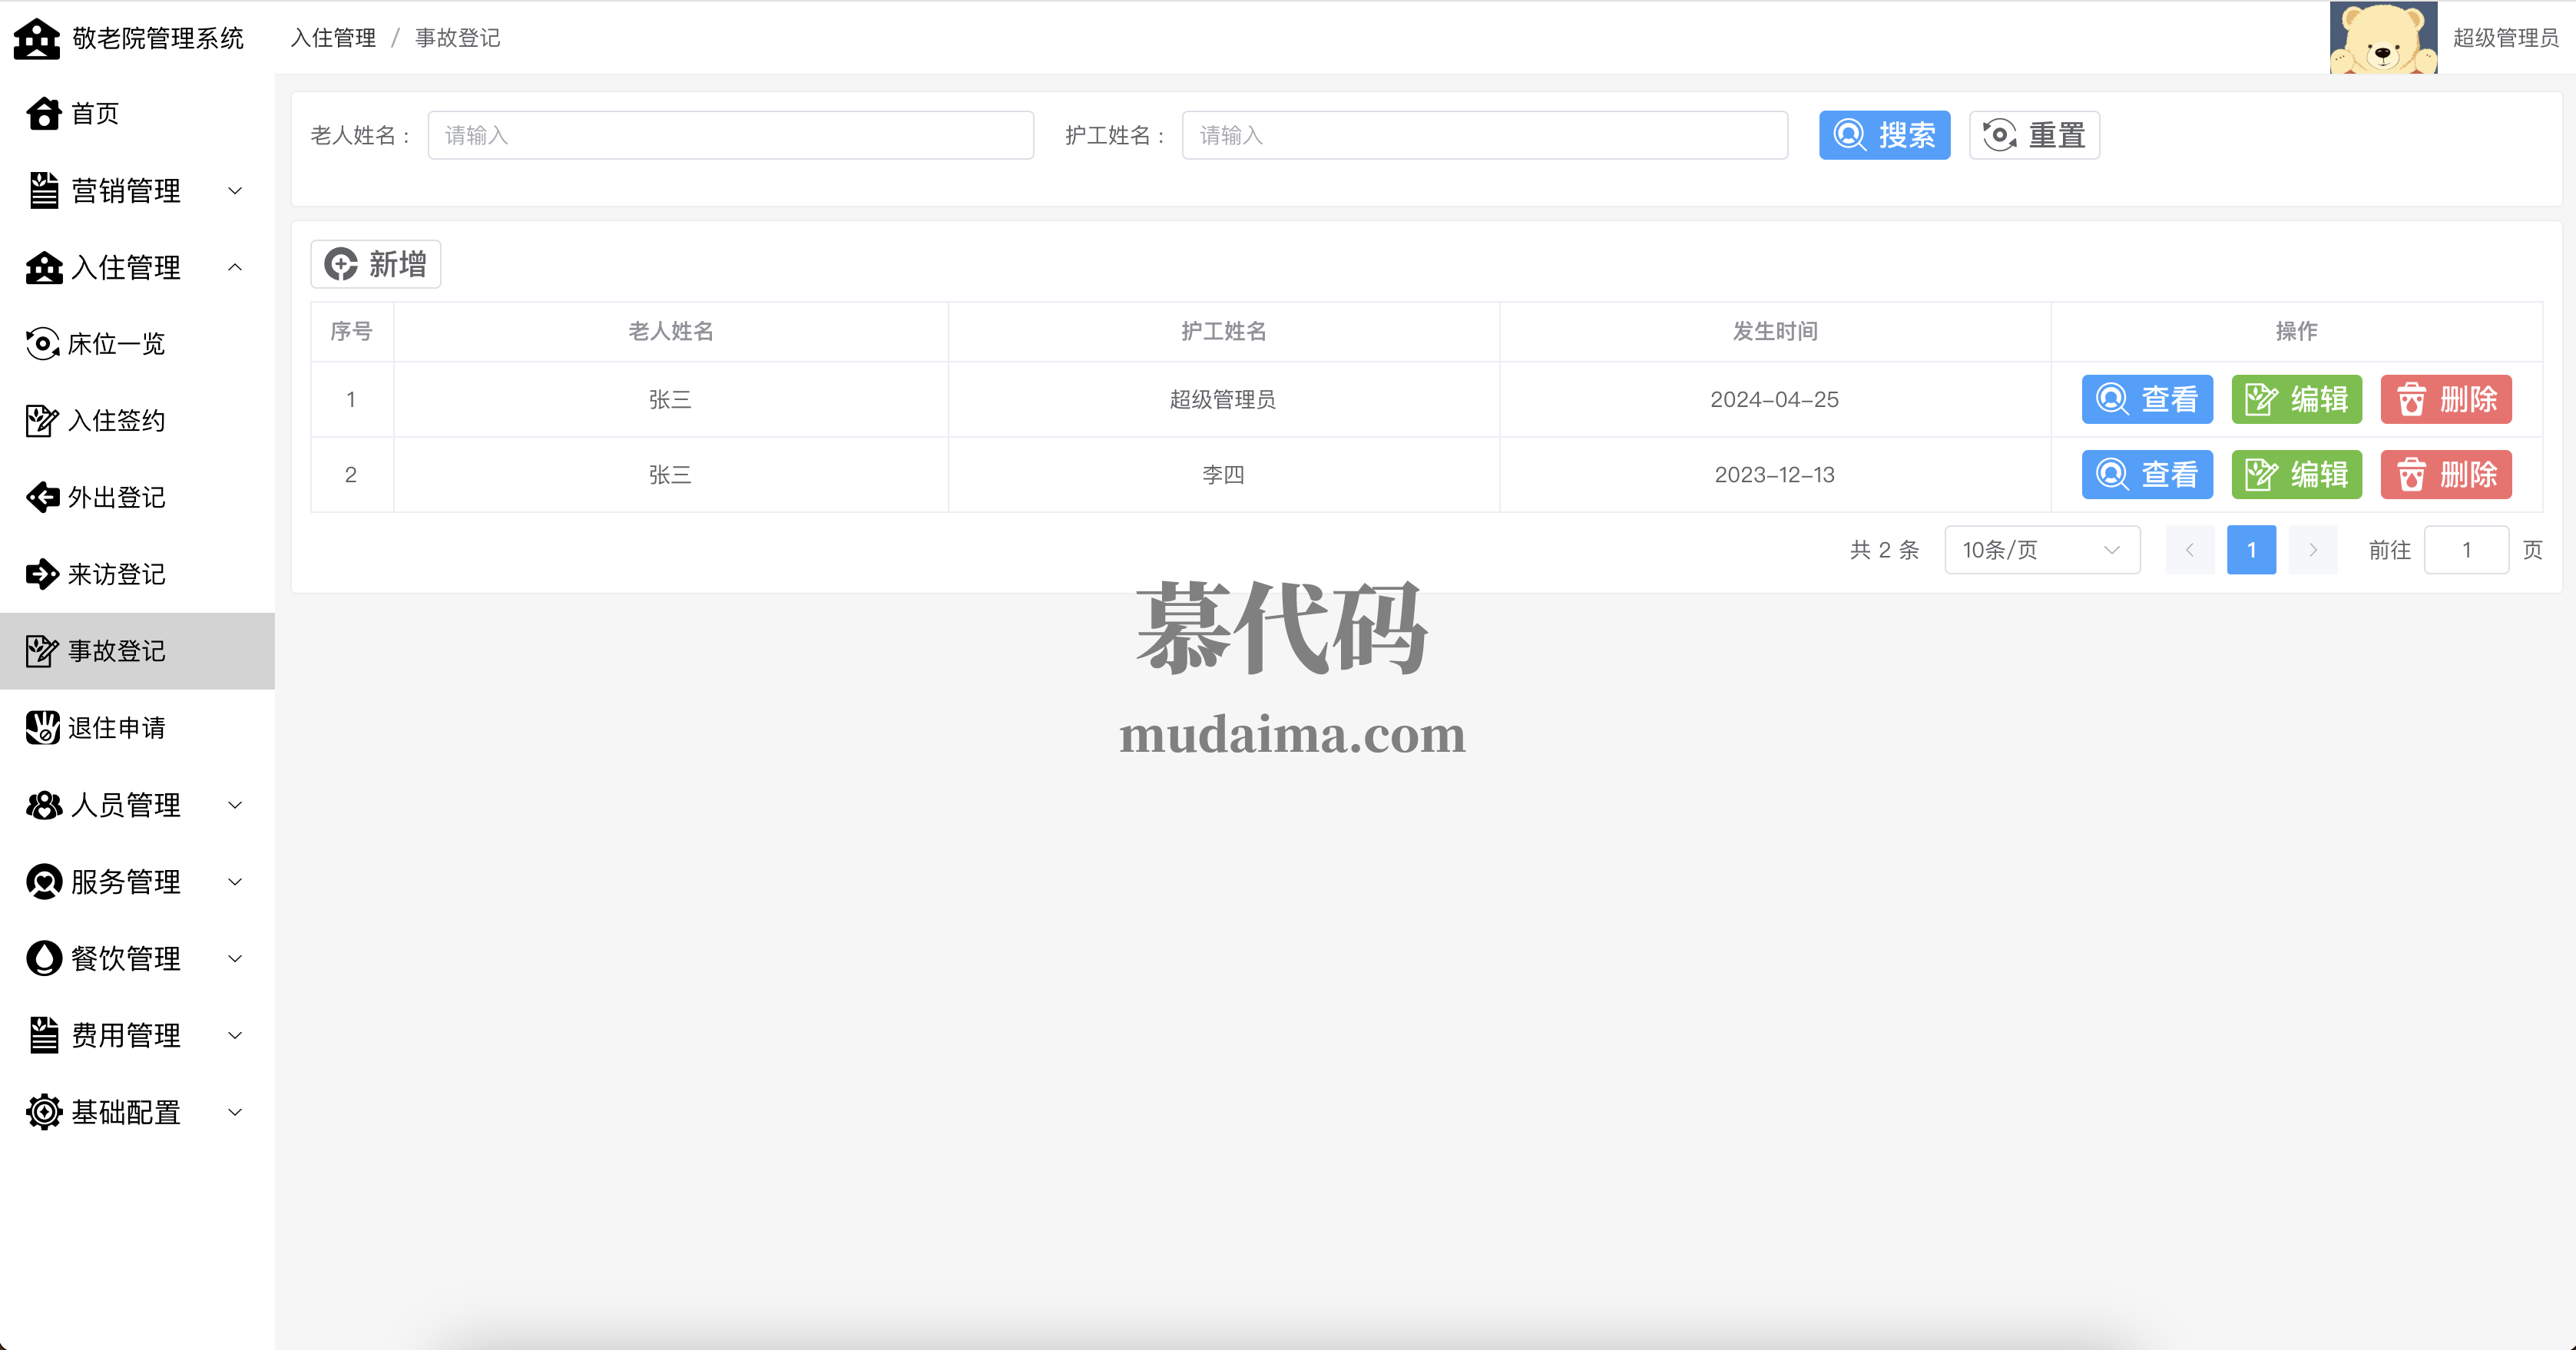Click the next page arrow

click(2312, 550)
